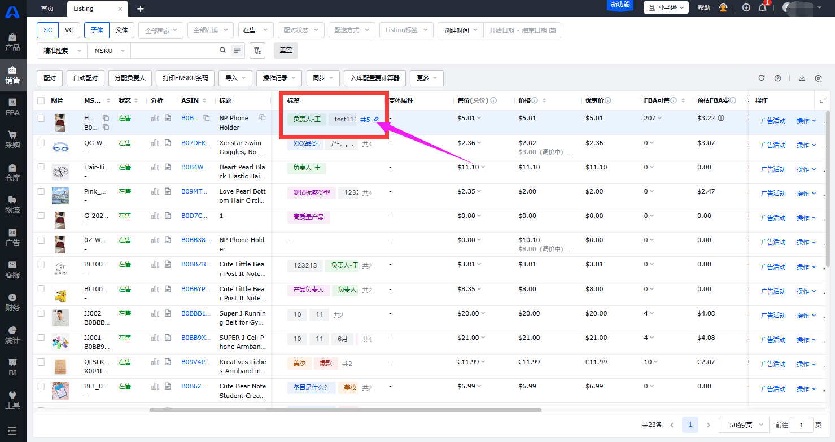Image resolution: width=835 pixels, height=442 pixels.
Task: Expand the 导入 import dropdown
Action: (235, 78)
